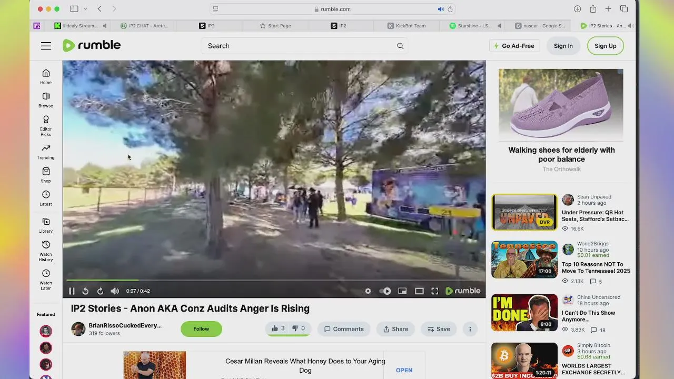Go back in Safari

(100, 9)
